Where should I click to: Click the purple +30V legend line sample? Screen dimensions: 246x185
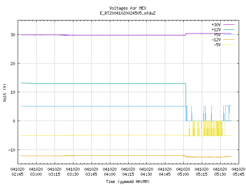click(229, 24)
